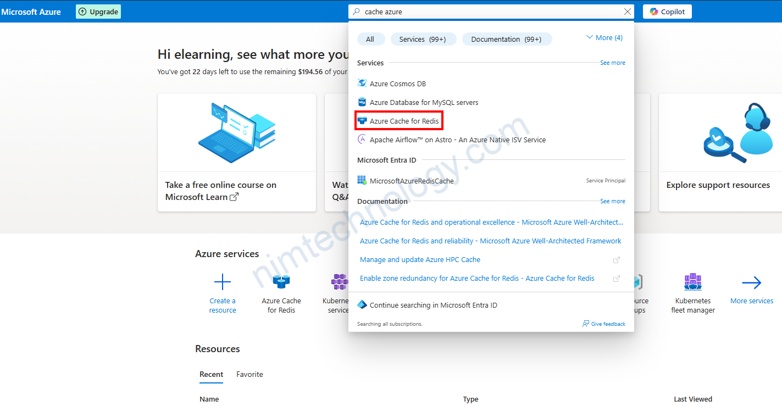This screenshot has width=782, height=406.
Task: Click the More services arrow icon
Action: [x=751, y=283]
